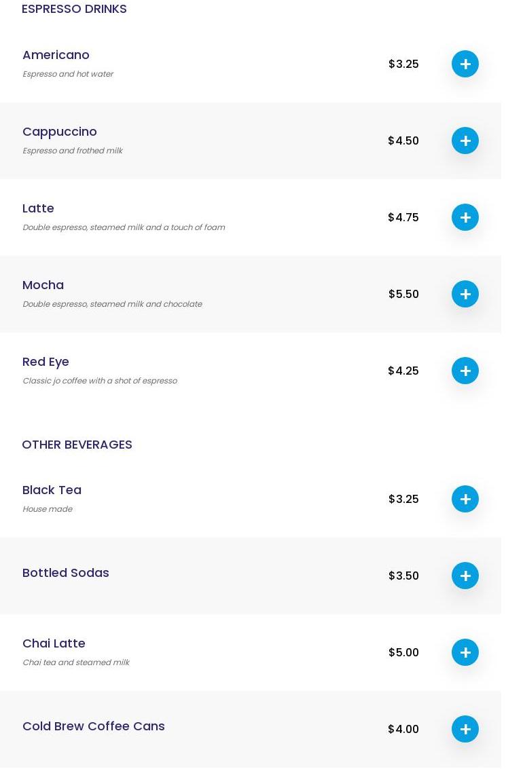Add Red Eye to cart
The height and width of the screenshot is (769, 523).
click(465, 371)
